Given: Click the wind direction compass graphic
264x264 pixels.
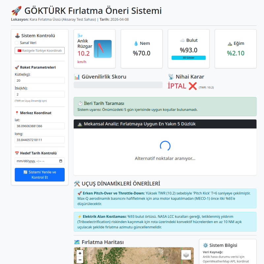Looking at the screenshot, I should (x=103, y=49).
